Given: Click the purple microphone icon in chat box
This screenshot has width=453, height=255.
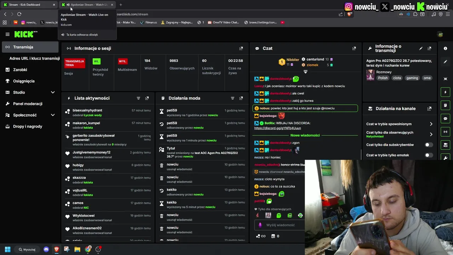Looking at the screenshot, I should tap(260, 225).
